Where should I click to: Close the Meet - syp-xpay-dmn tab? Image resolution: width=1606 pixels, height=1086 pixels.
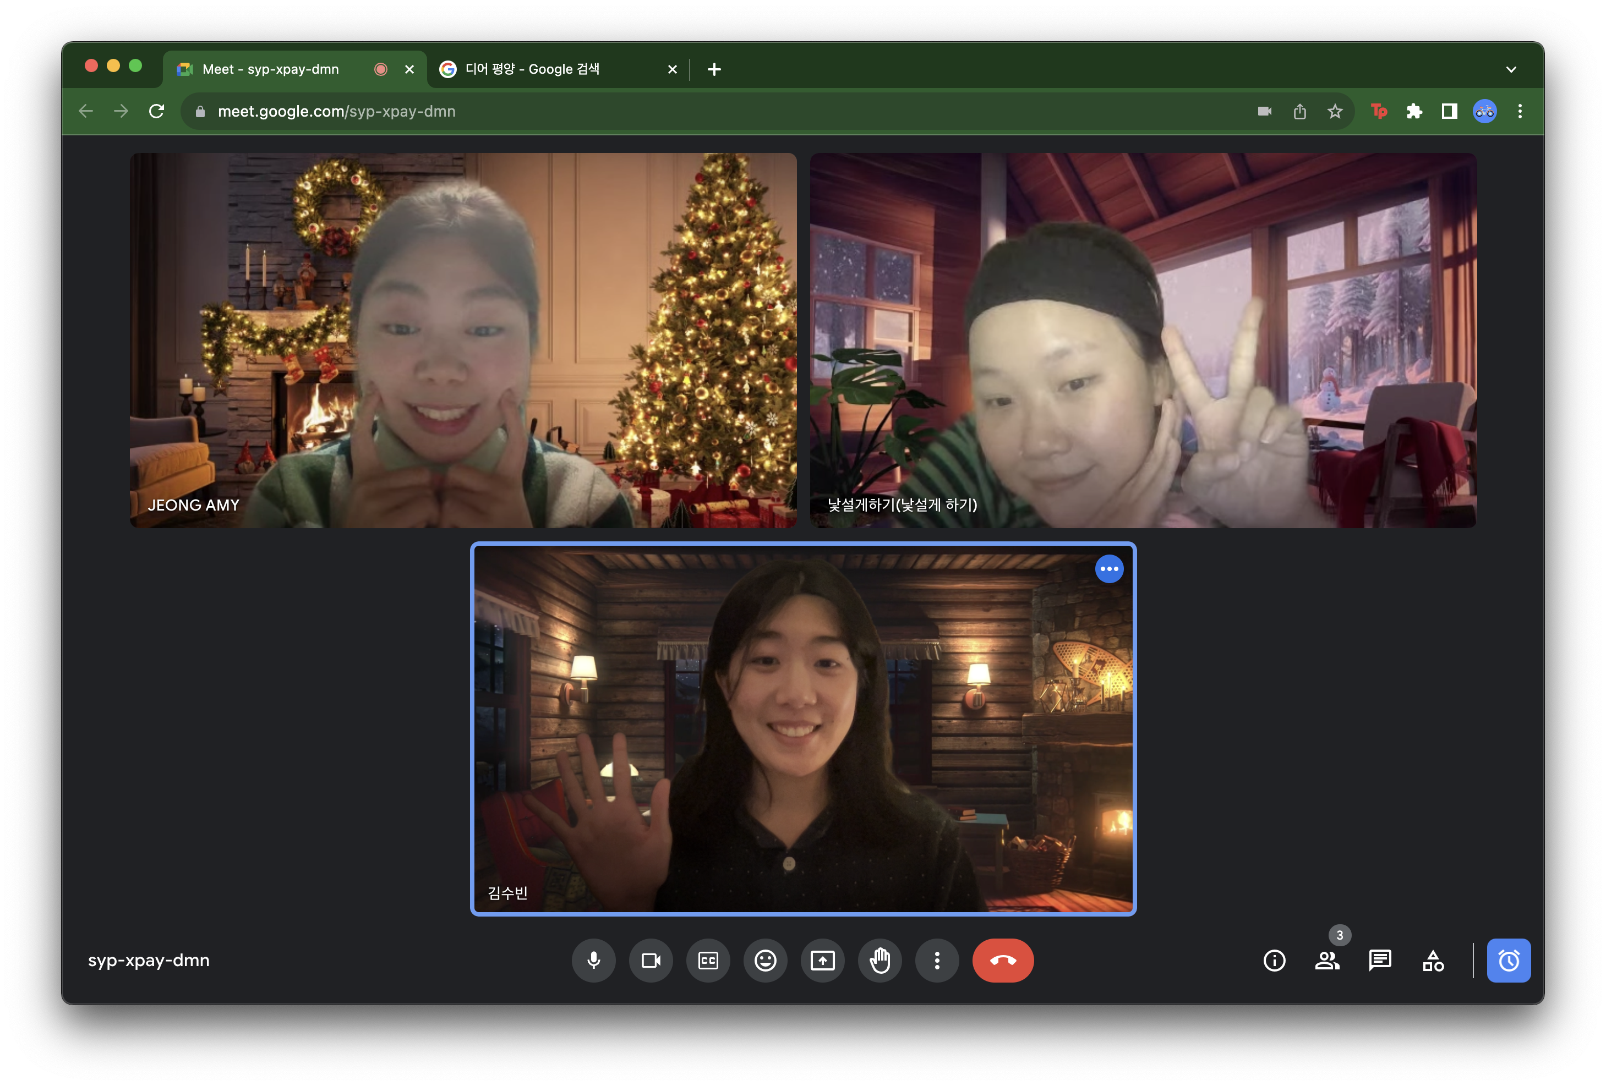409,69
